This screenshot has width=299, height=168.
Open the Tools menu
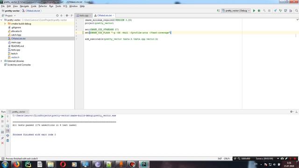tap(58, 6)
